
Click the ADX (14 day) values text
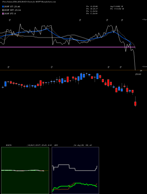[83, 145]
